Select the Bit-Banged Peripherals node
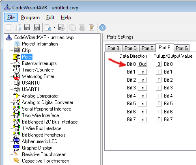196x165 pixels. [x=44, y=135]
